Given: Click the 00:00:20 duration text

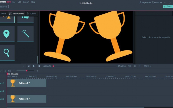Looking at the screenshot, I should click(121, 66).
